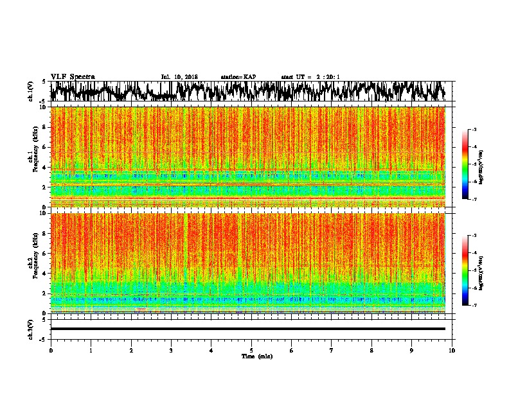Click the "Time (min)" axis title
The image size is (509, 393).
(257, 356)
